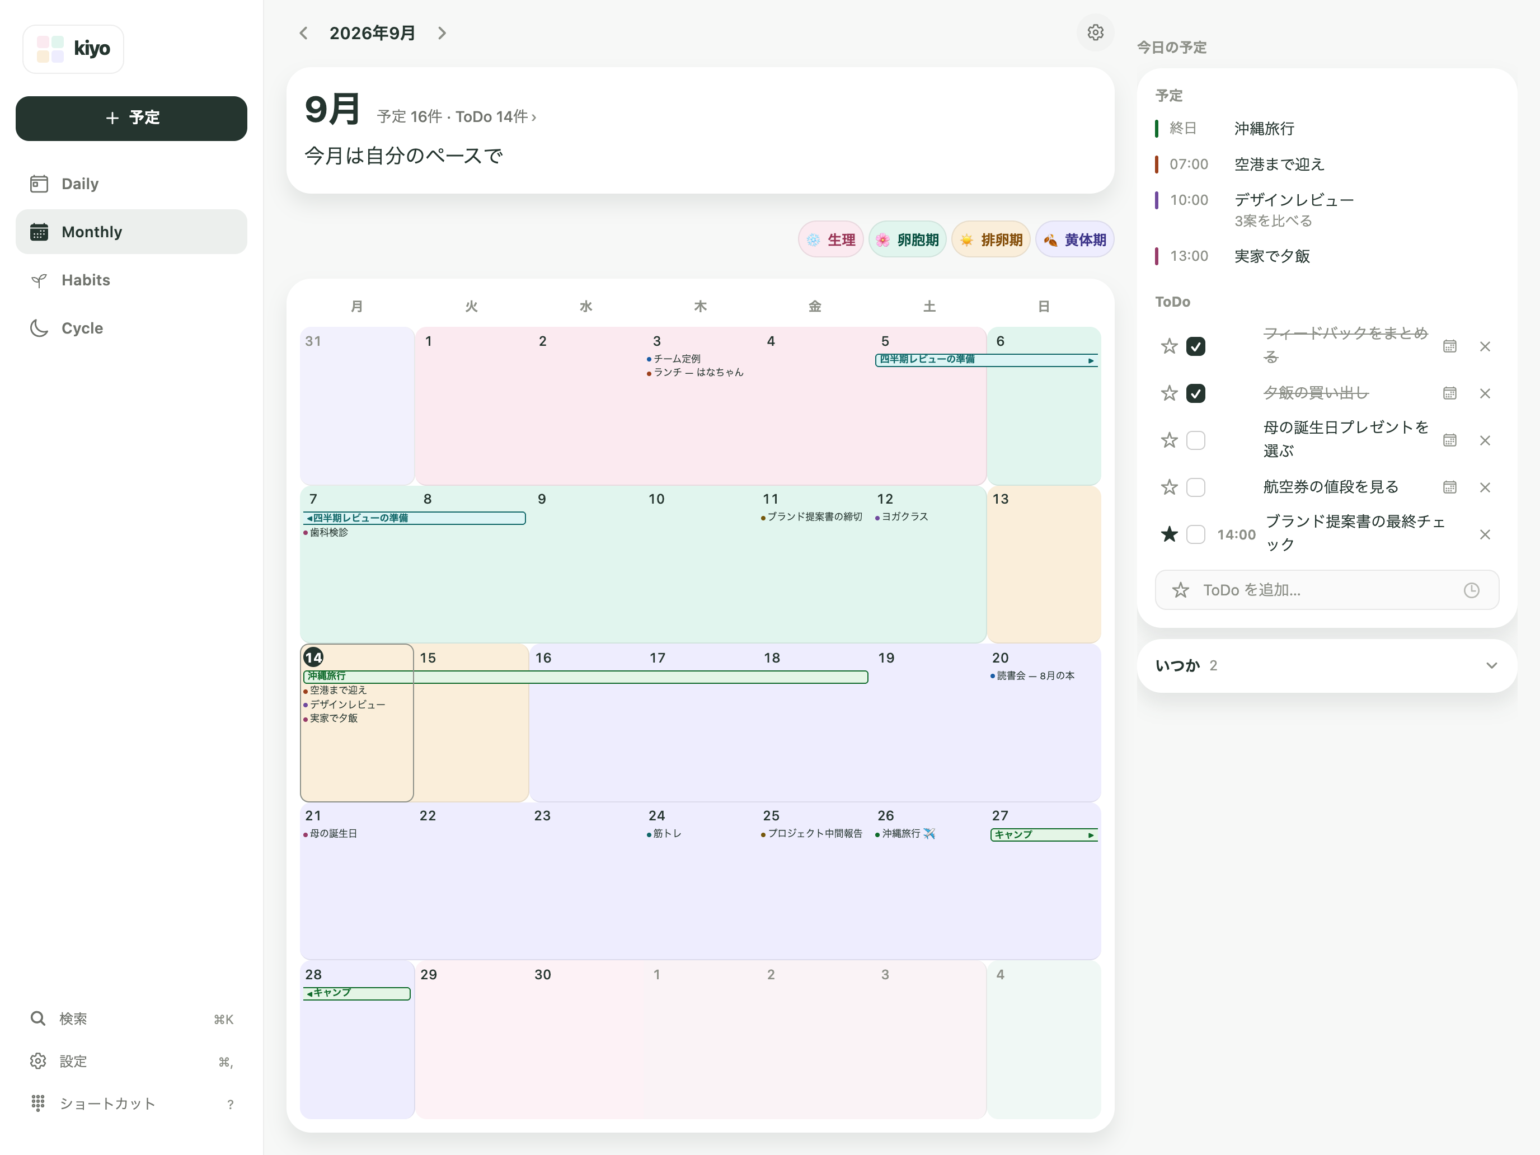The width and height of the screenshot is (1540, 1155).
Task: Delete the フィードバックをまとめる todo
Action: tap(1485, 346)
